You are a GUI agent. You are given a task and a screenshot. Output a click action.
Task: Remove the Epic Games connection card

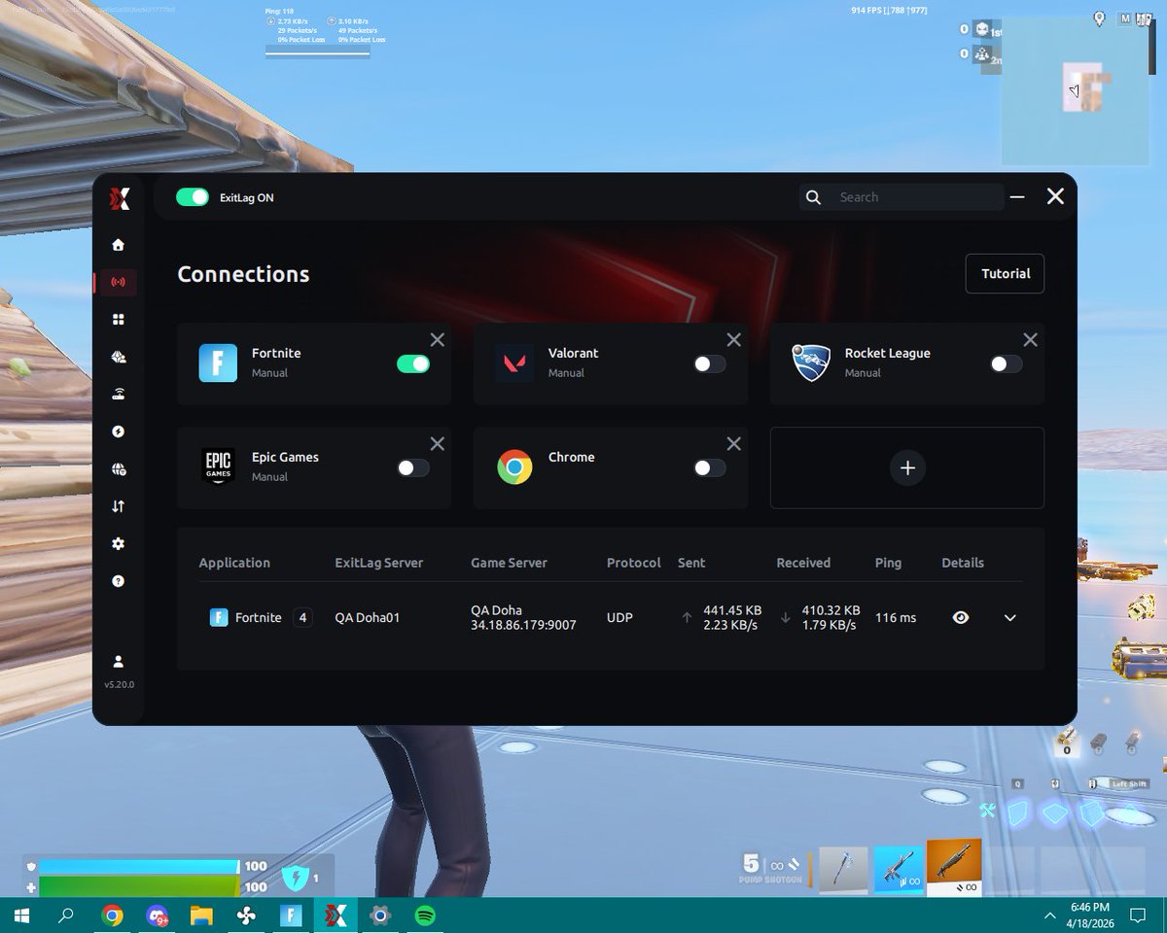pyautogui.click(x=438, y=443)
